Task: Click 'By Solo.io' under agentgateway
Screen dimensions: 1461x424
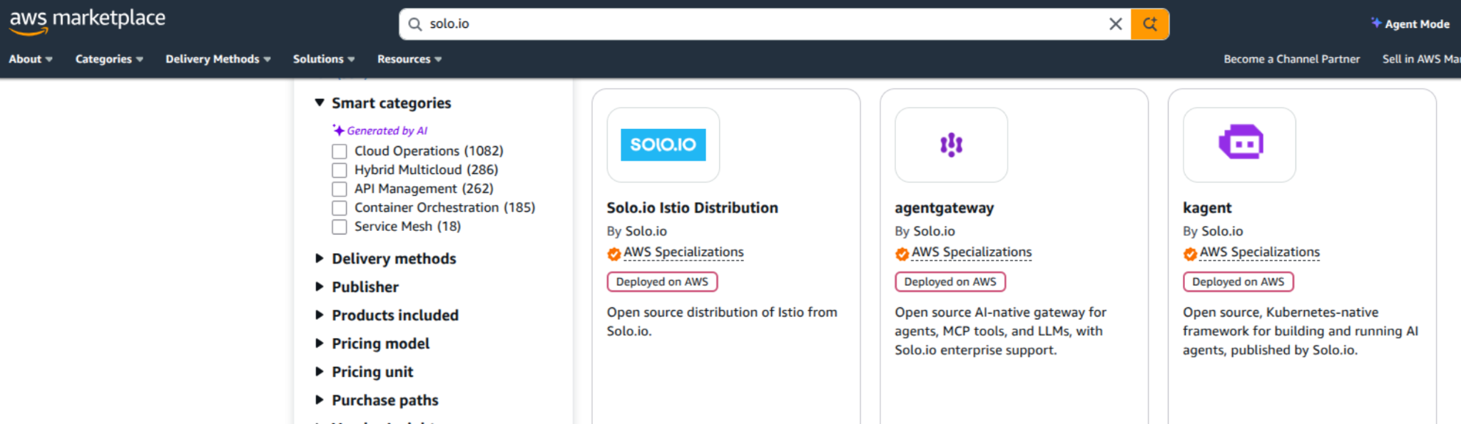Action: click(925, 232)
